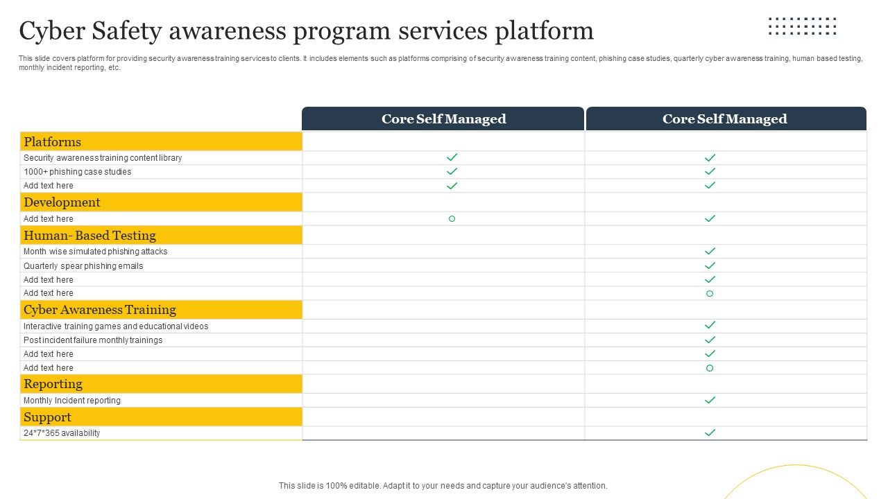Select the 'Human- Based Testing' section heading

(x=161, y=235)
